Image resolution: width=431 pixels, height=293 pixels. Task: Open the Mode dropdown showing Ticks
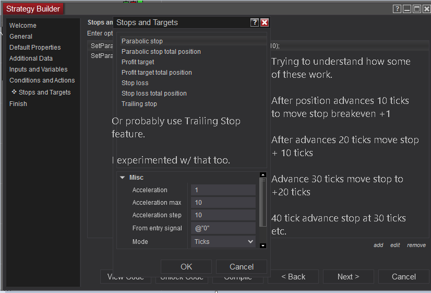pyautogui.click(x=223, y=242)
